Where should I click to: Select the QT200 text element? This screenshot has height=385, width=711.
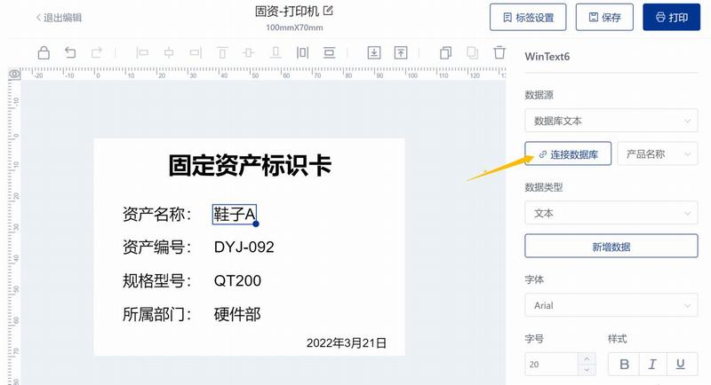pyautogui.click(x=237, y=280)
